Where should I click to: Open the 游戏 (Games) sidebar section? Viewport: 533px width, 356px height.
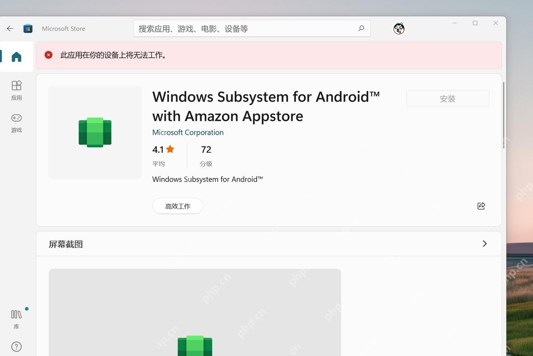tap(16, 123)
